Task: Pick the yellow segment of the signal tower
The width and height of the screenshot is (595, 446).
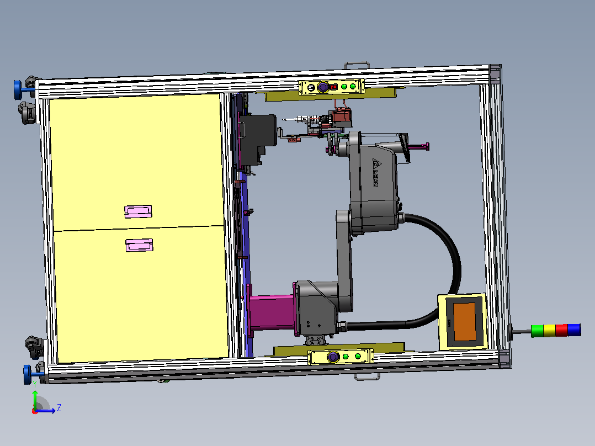Action: (x=550, y=330)
